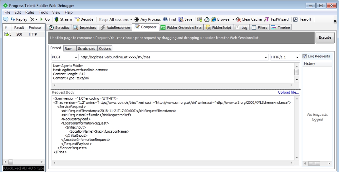The height and width of the screenshot is (172, 339).
Task: Clear Cache via toolbar button
Action: pyautogui.click(x=249, y=19)
